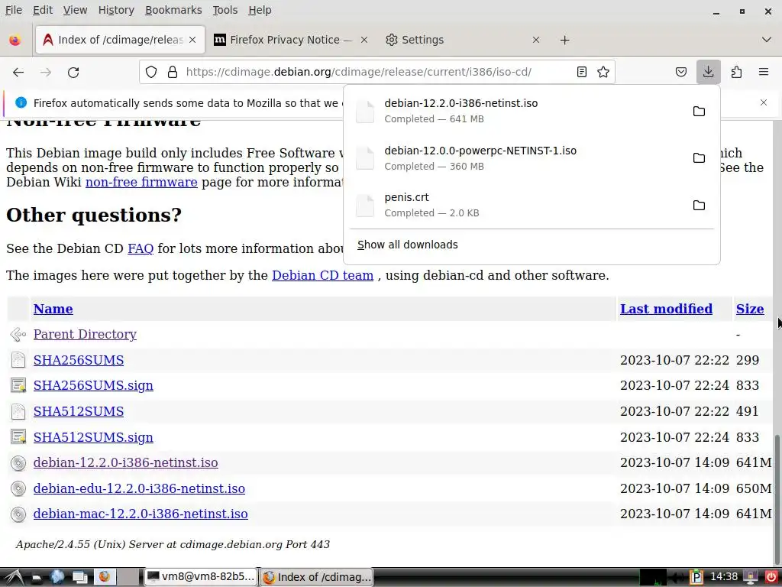The height and width of the screenshot is (587, 782).
Task: Click the red power button in tray
Action: [771, 577]
